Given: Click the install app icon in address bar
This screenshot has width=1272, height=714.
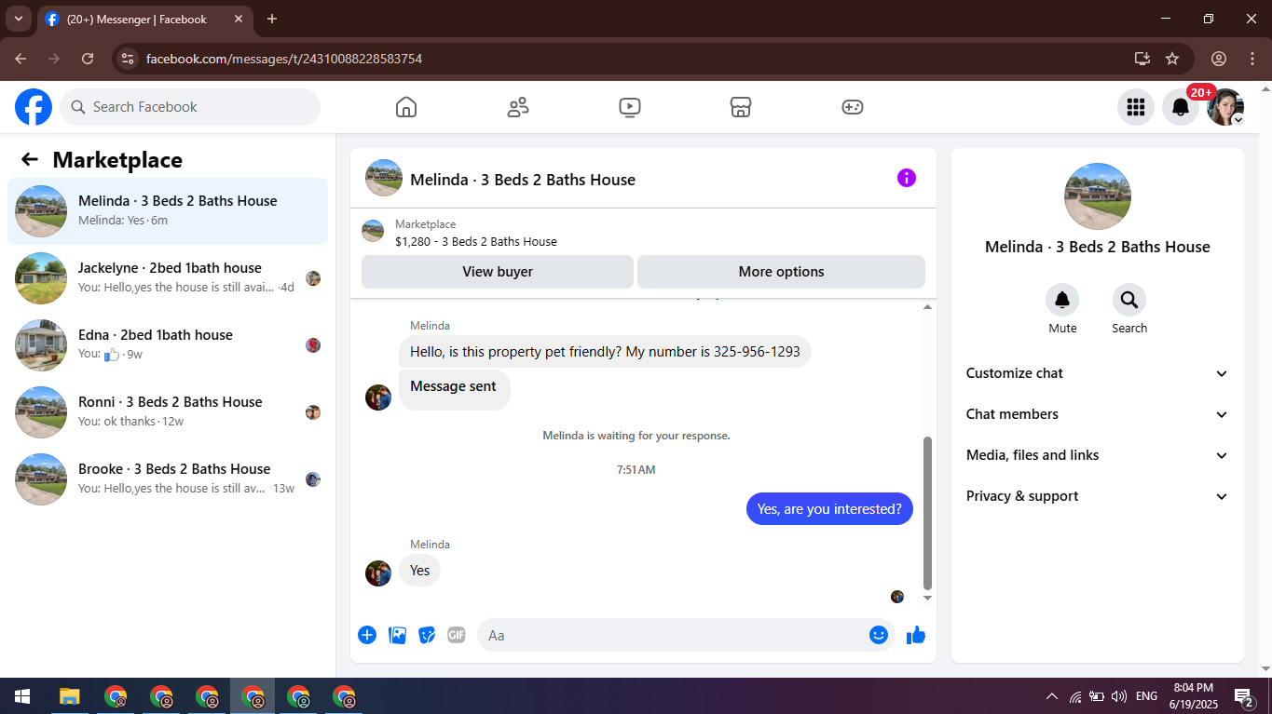Looking at the screenshot, I should click(x=1142, y=59).
